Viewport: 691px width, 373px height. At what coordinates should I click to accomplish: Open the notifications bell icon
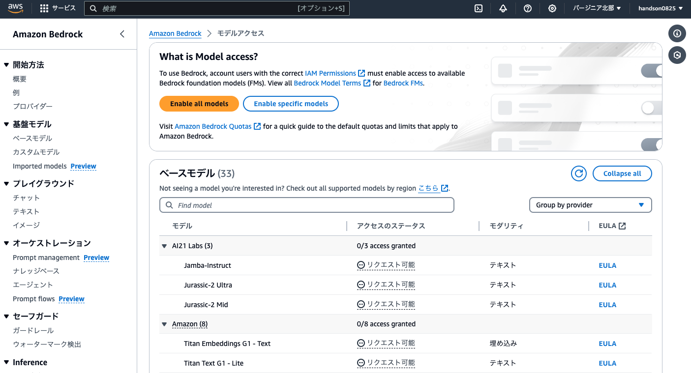click(x=503, y=8)
